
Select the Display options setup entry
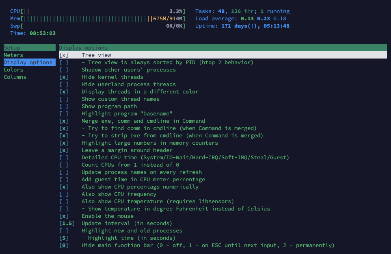click(x=28, y=63)
